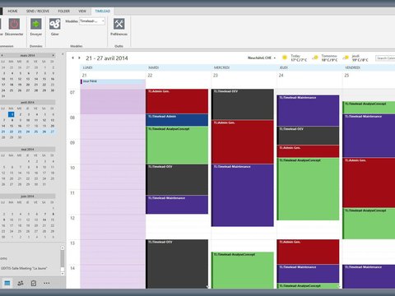The width and height of the screenshot is (395, 296).
Task: Click the green Envoyer arrow icon
Action: tap(36, 24)
